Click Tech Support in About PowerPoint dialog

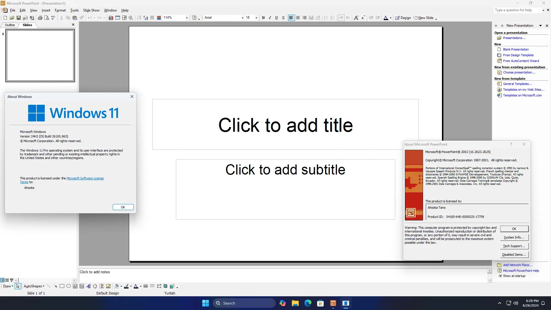coord(514,246)
